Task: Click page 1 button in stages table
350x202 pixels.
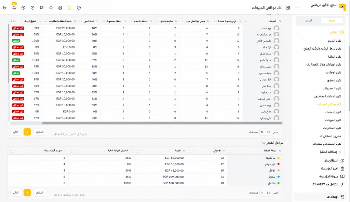Action: point(27,193)
